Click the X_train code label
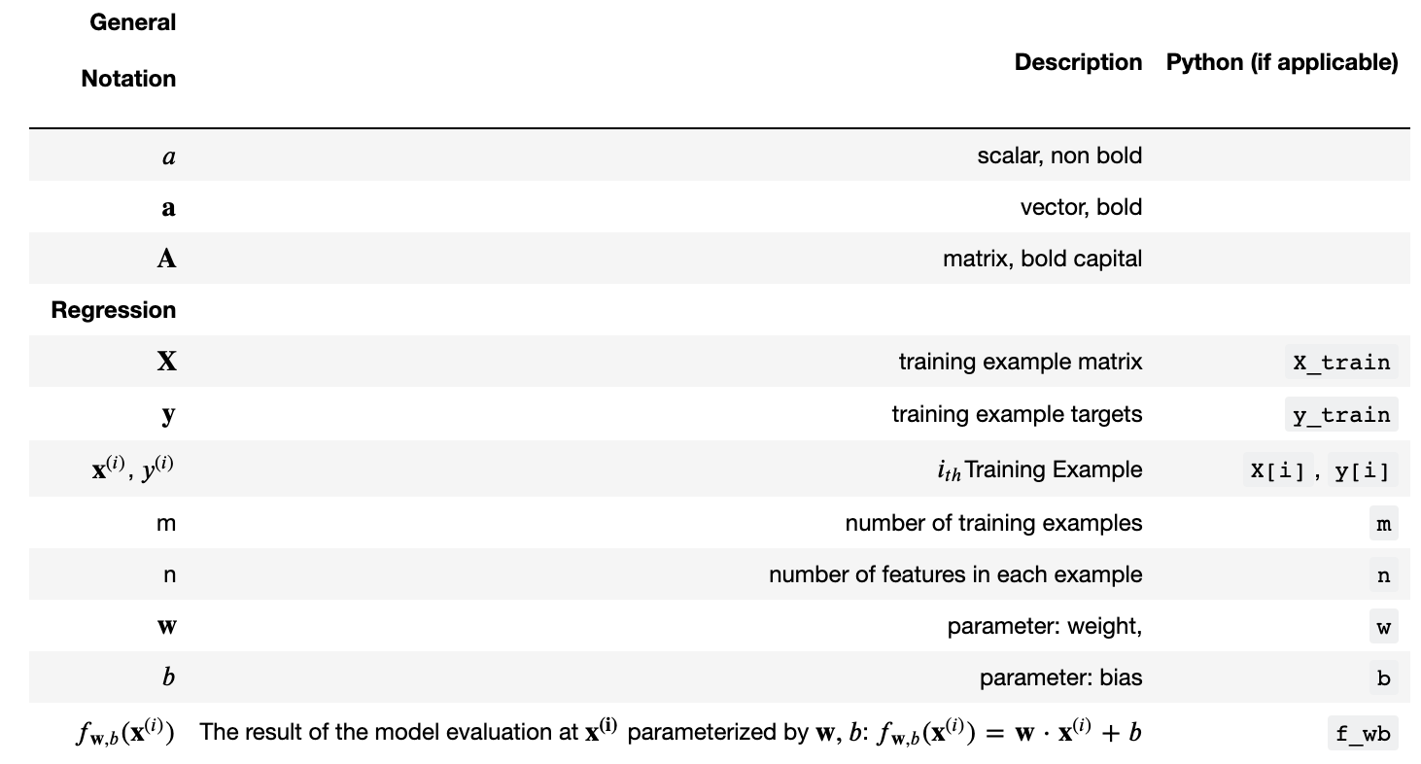The height and width of the screenshot is (764, 1421). (1341, 364)
